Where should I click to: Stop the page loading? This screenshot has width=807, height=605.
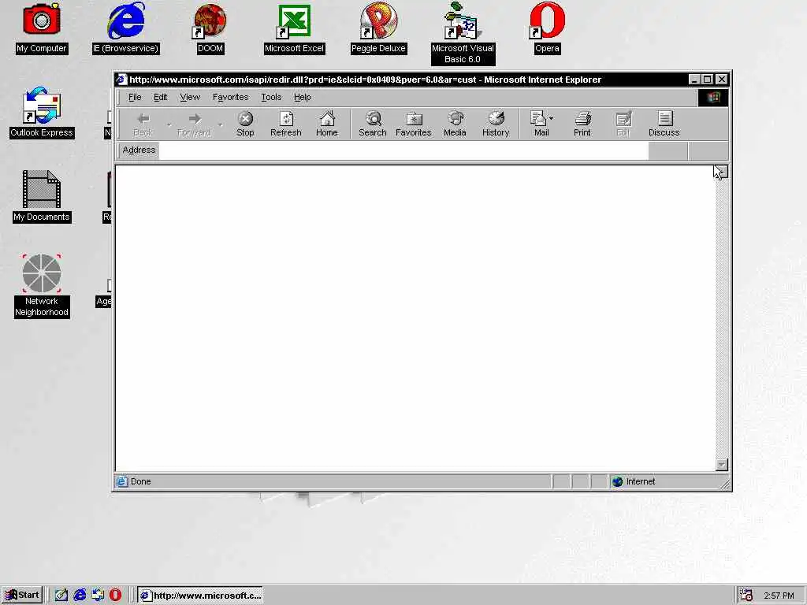click(245, 124)
